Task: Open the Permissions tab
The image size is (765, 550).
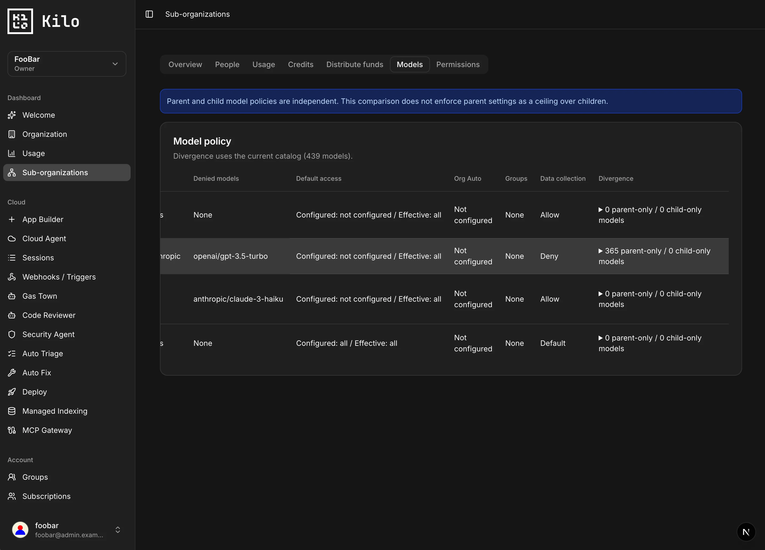Action: [458, 64]
